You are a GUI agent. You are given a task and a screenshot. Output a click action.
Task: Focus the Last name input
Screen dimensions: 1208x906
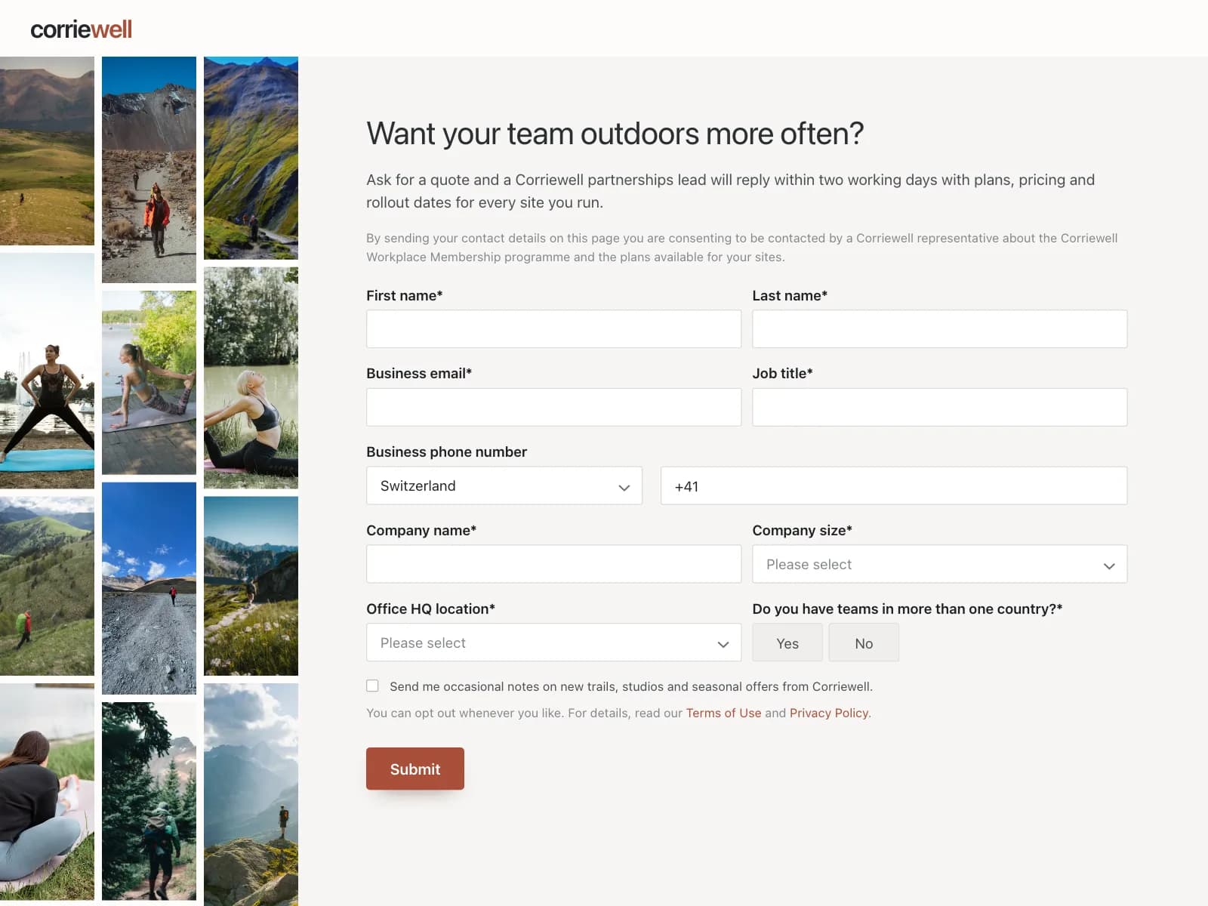point(939,329)
